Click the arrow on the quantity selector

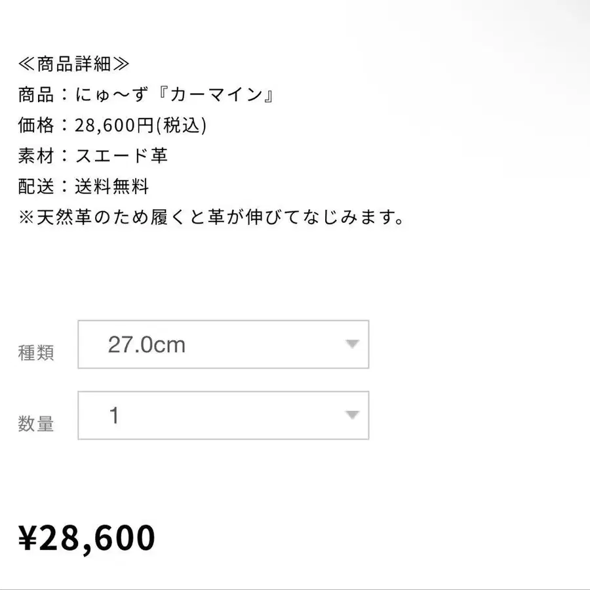click(353, 415)
